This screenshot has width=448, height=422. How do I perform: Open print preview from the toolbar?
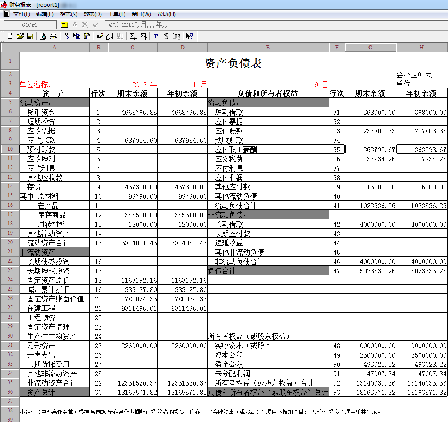click(43, 36)
